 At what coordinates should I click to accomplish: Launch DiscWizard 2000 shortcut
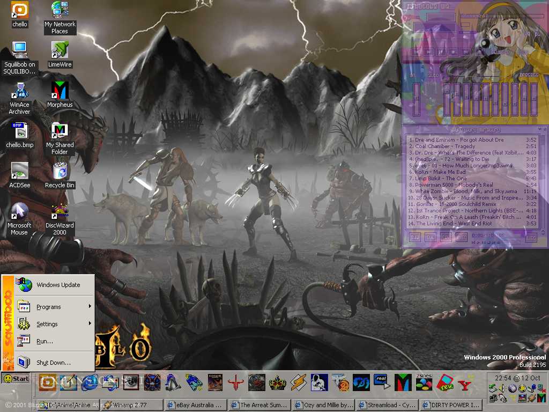tap(60, 219)
